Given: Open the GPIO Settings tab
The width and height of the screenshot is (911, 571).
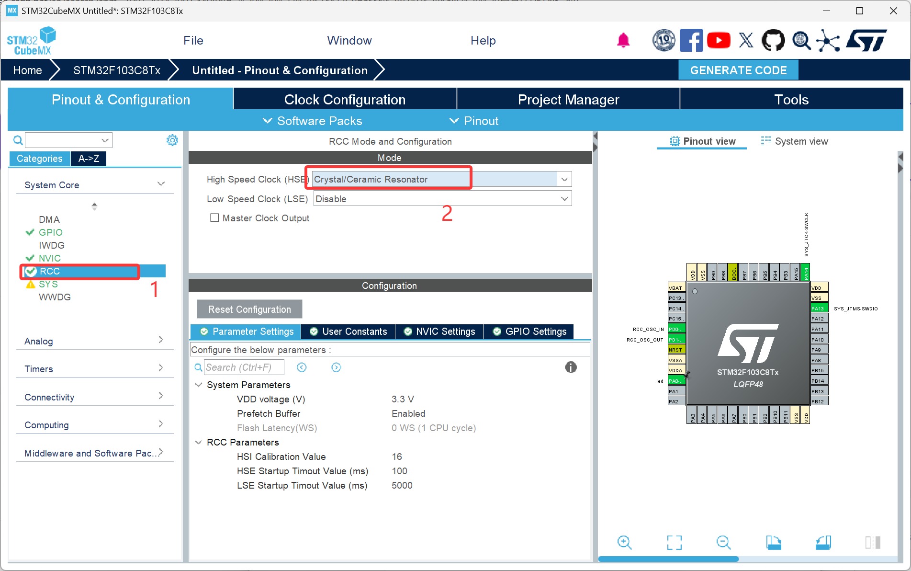Looking at the screenshot, I should [529, 331].
